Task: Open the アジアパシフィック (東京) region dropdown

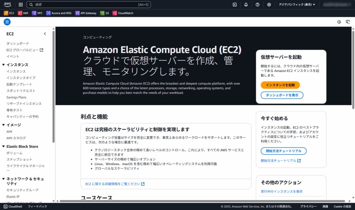Action: pyautogui.click(x=297, y=5)
